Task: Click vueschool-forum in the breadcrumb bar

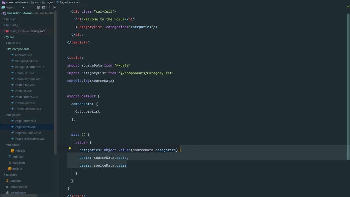Action: pos(17,2)
